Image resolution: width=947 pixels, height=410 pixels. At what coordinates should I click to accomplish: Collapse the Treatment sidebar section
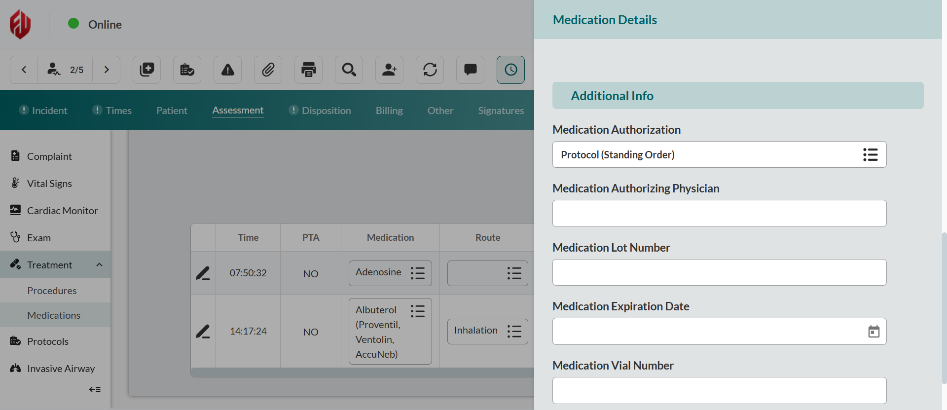99,265
